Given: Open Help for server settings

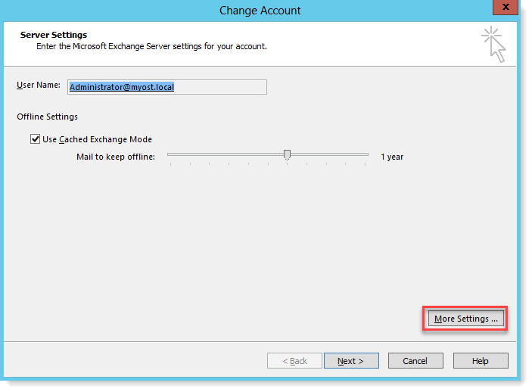Looking at the screenshot, I should point(481,361).
